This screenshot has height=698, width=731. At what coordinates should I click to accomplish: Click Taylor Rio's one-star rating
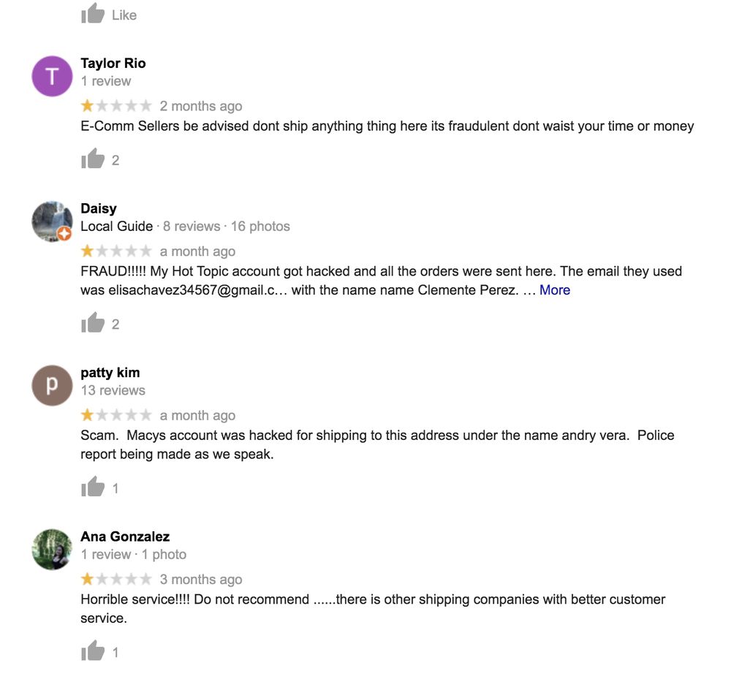point(116,106)
